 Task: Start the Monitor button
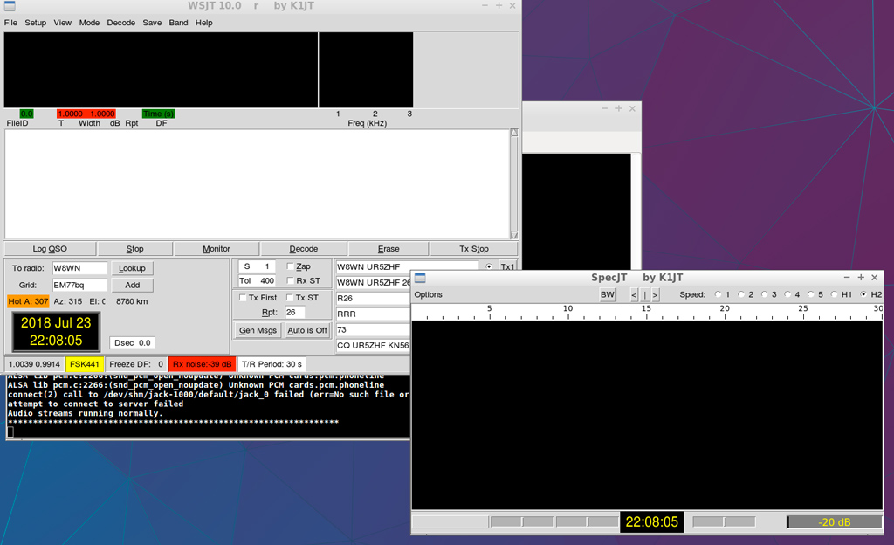pyautogui.click(x=217, y=249)
